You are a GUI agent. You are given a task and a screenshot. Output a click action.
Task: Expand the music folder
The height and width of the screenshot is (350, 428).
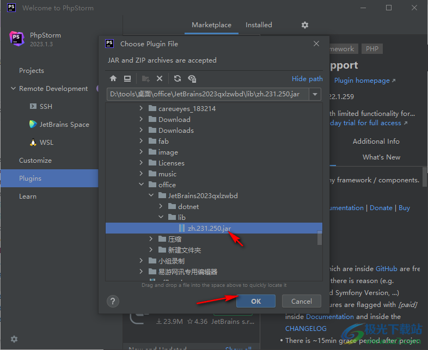click(141, 174)
